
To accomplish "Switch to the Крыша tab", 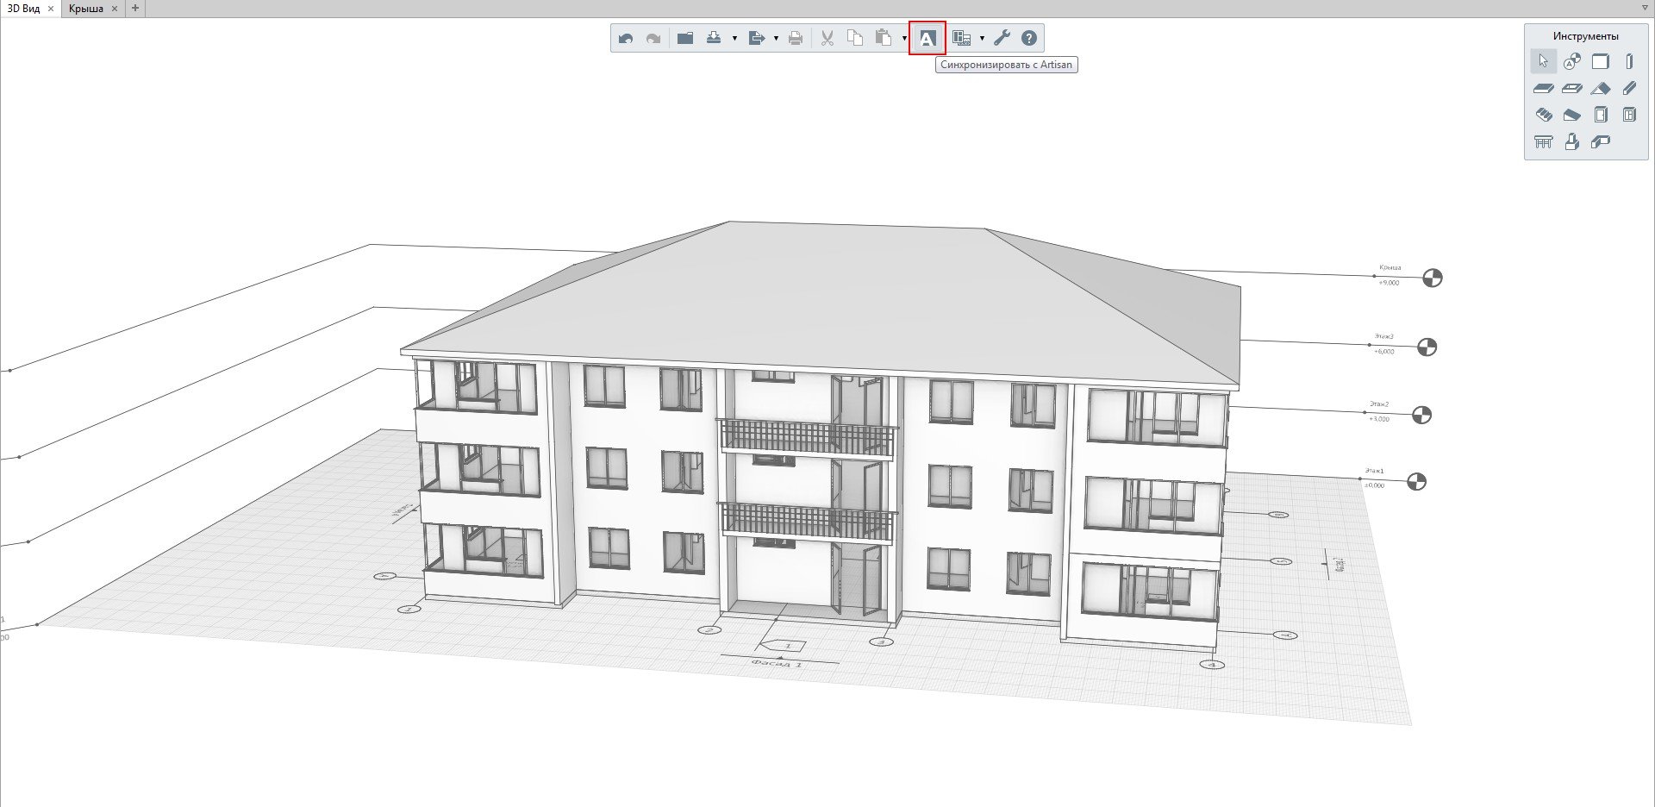I will pyautogui.click(x=86, y=9).
